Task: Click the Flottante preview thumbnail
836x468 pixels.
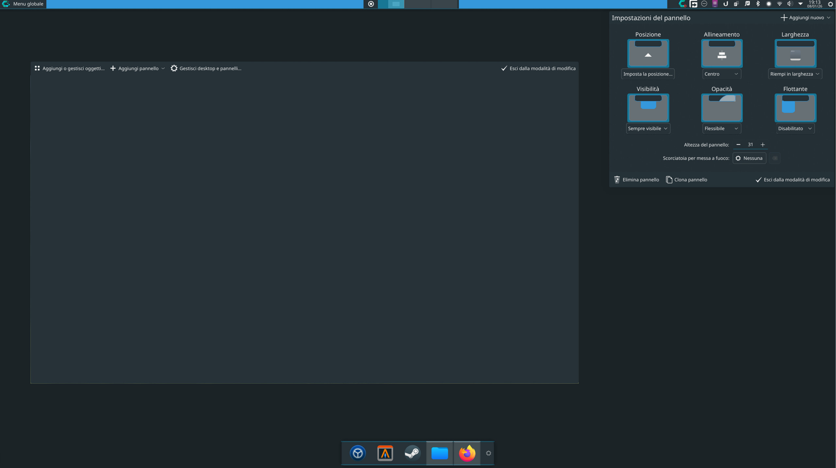Action: pos(795,108)
